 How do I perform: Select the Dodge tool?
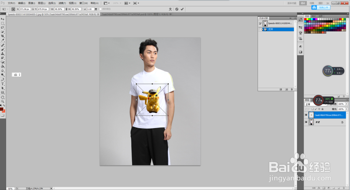(x=3, y=75)
